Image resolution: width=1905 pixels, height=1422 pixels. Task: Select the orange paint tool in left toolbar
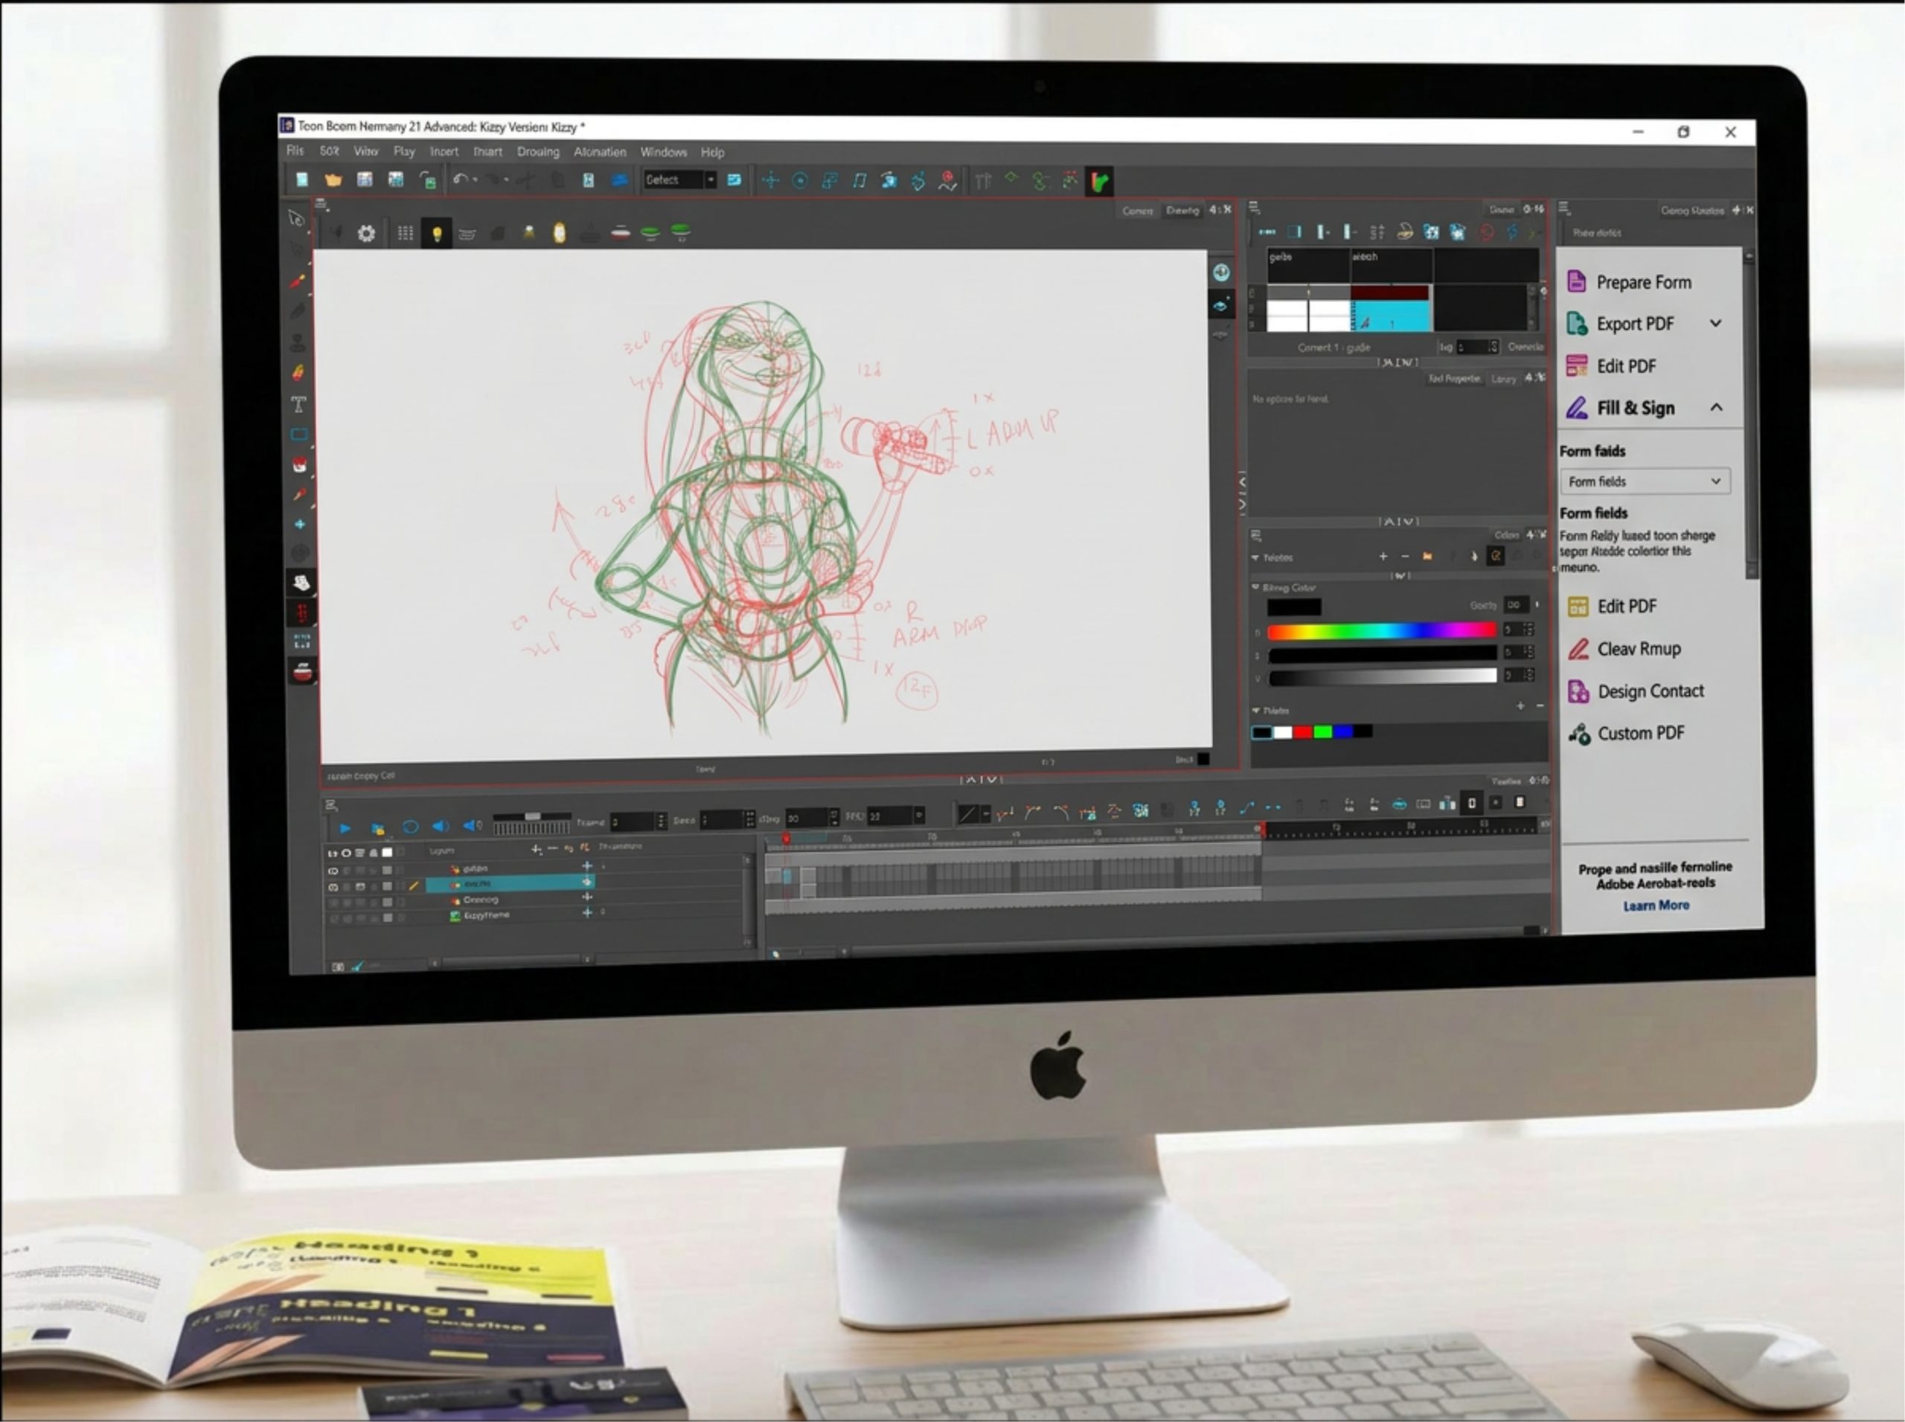point(298,373)
